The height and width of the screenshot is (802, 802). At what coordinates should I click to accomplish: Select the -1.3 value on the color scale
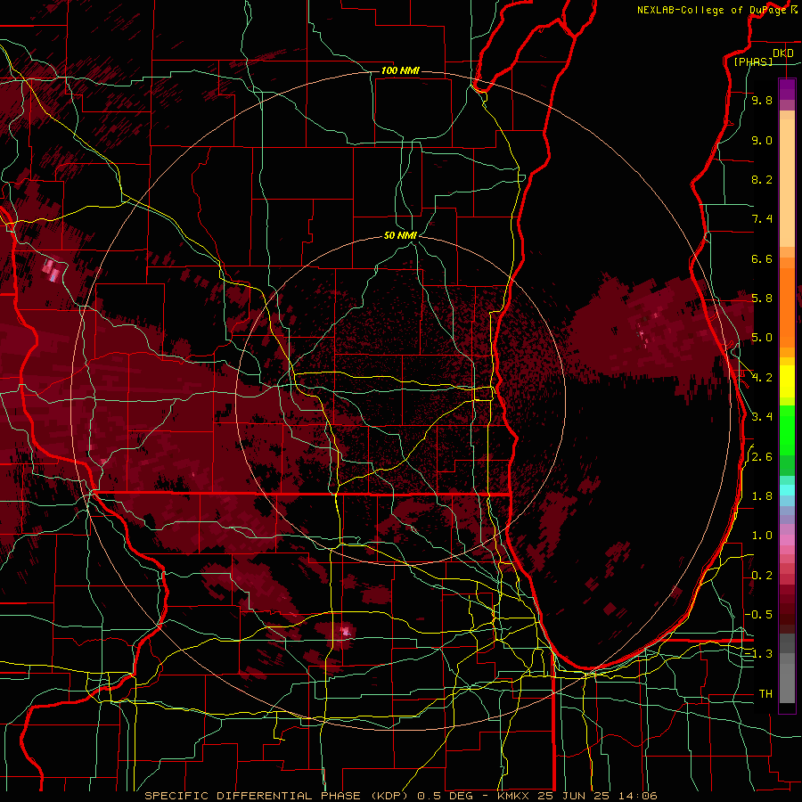[758, 654]
